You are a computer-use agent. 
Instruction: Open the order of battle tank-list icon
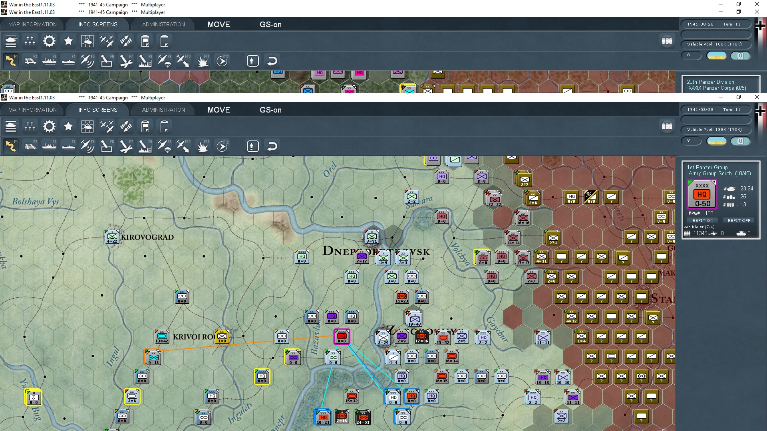tap(11, 127)
